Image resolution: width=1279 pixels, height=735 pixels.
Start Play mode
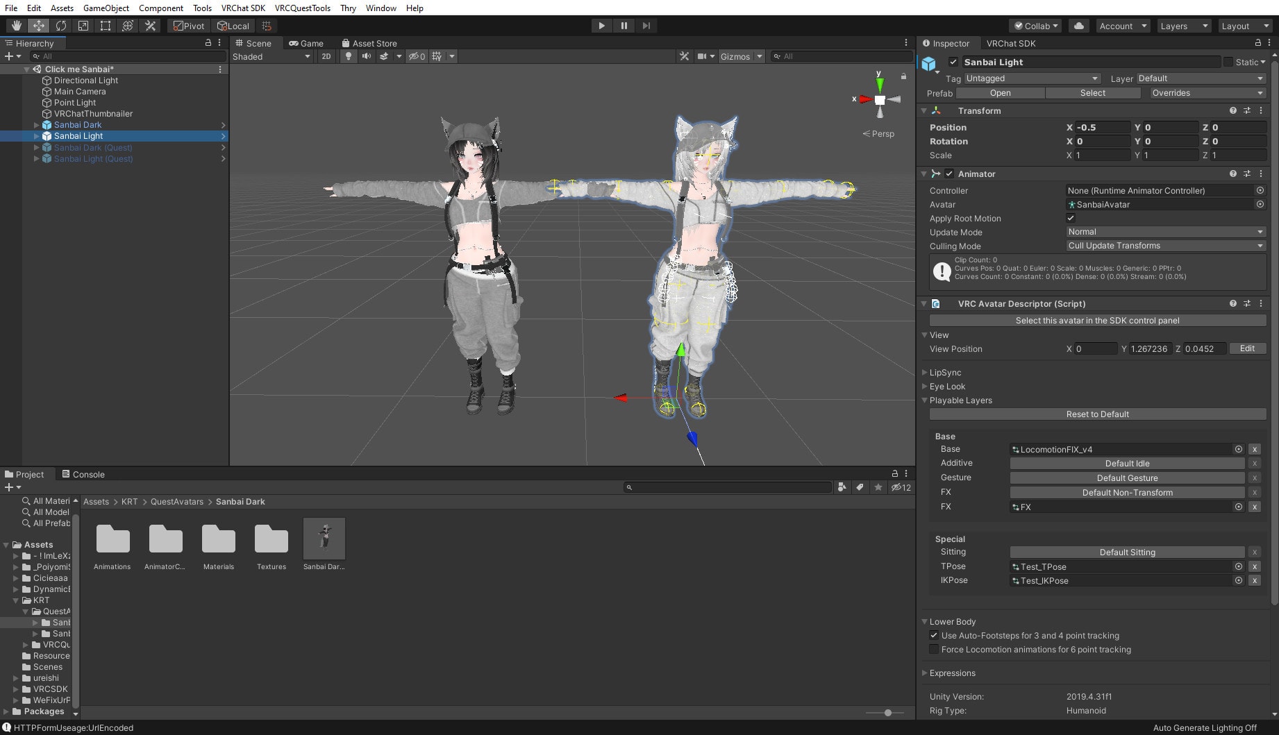[601, 26]
